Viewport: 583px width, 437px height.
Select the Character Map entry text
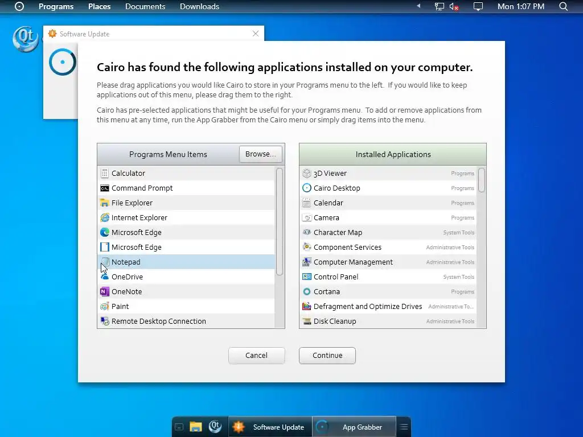(338, 232)
